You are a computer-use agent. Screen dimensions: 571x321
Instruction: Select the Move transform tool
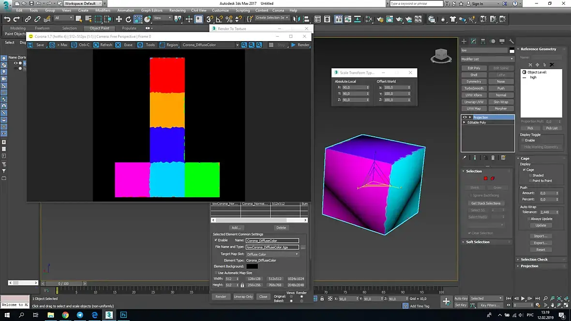click(x=119, y=19)
